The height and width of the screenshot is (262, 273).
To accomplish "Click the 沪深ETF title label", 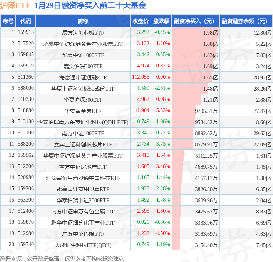I will pyautogui.click(x=15, y=5).
